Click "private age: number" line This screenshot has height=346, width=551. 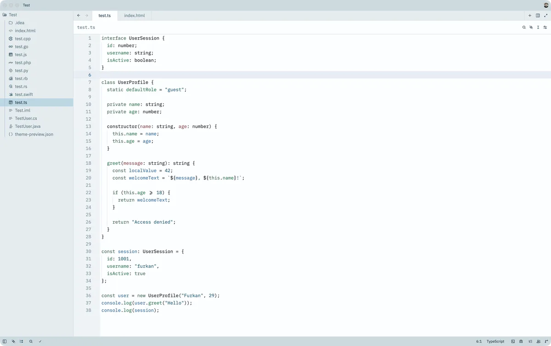[135, 112]
